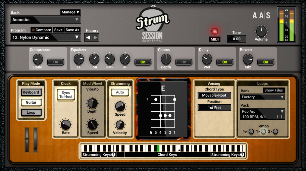Viewport: 306px width, 171px height.
Task: Open the Acoustic bank dropdown
Action: pos(46,20)
